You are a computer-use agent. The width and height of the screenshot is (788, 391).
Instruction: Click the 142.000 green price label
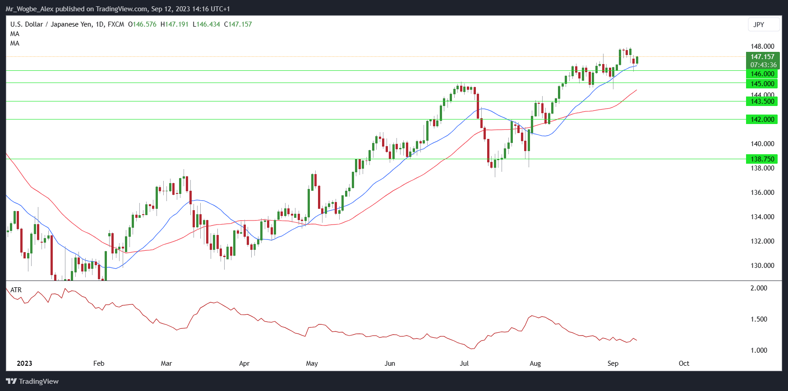coord(762,120)
